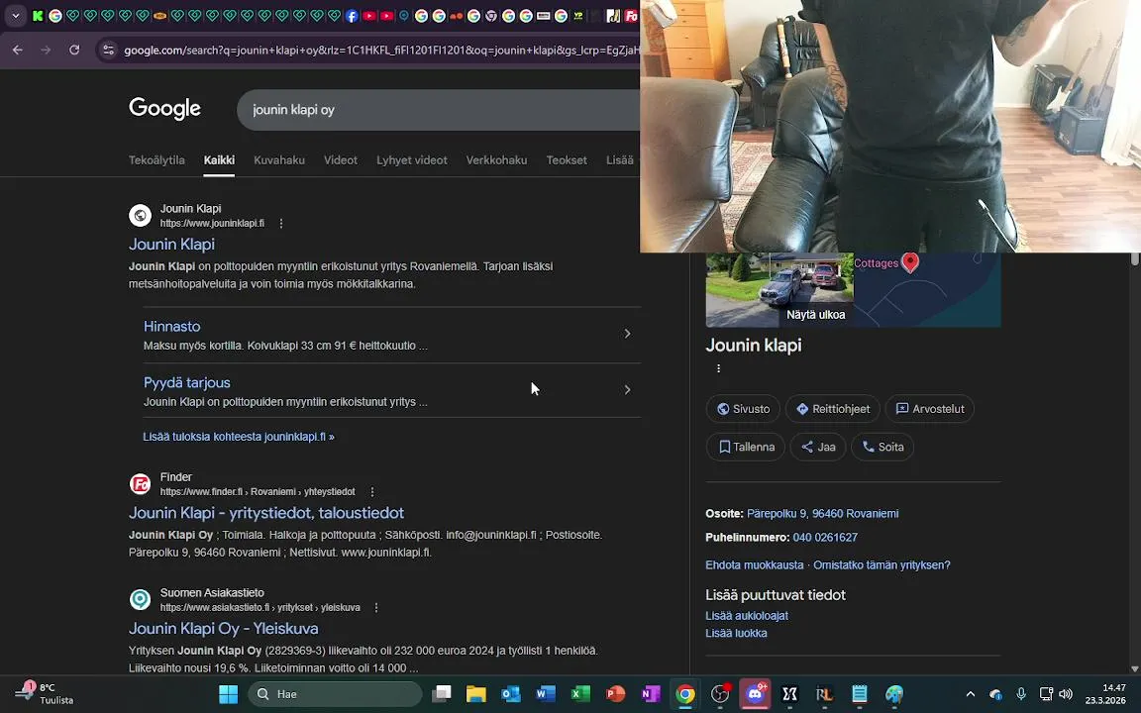
Task: Call the business via the Soita button
Action: pos(882,447)
